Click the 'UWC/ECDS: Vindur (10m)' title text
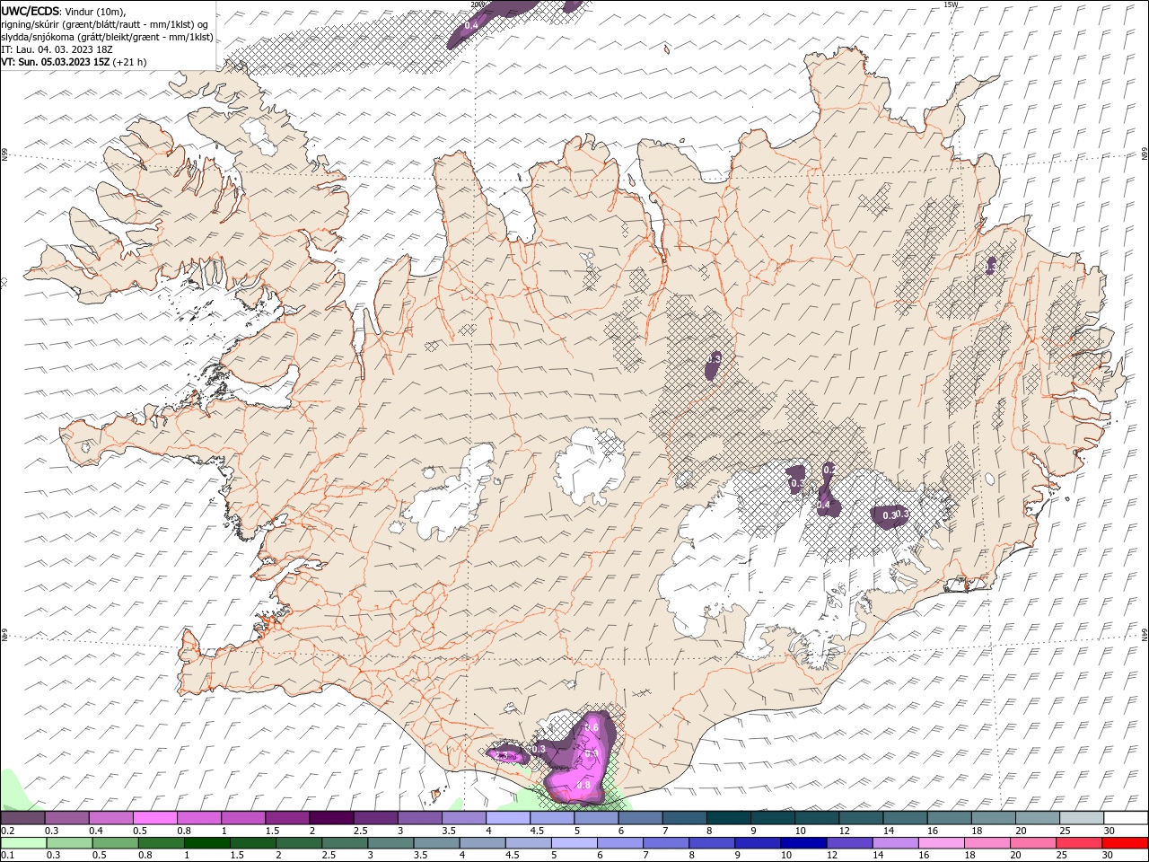1149x862 pixels. tap(64, 11)
